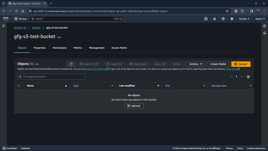
Task: Open CloudShell from the footer
Action: pyautogui.click(x=10, y=148)
